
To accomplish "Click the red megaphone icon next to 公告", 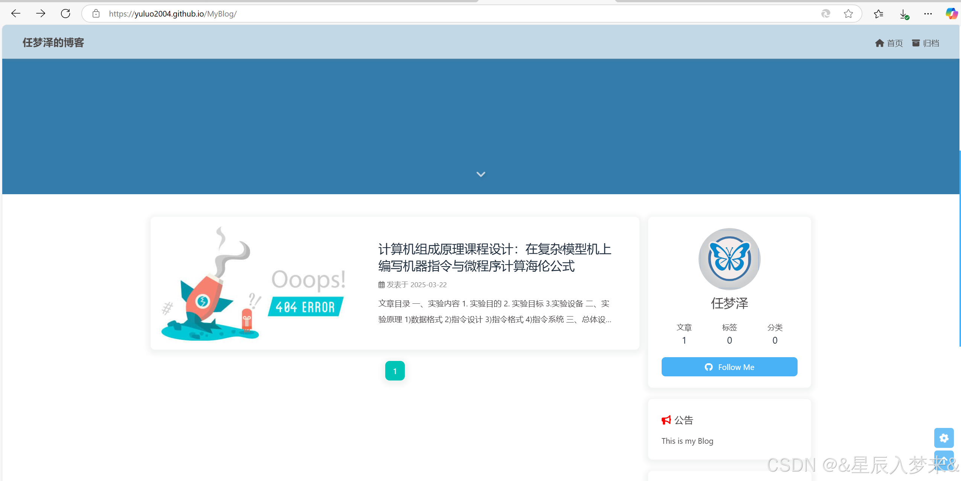I will click(x=666, y=420).
